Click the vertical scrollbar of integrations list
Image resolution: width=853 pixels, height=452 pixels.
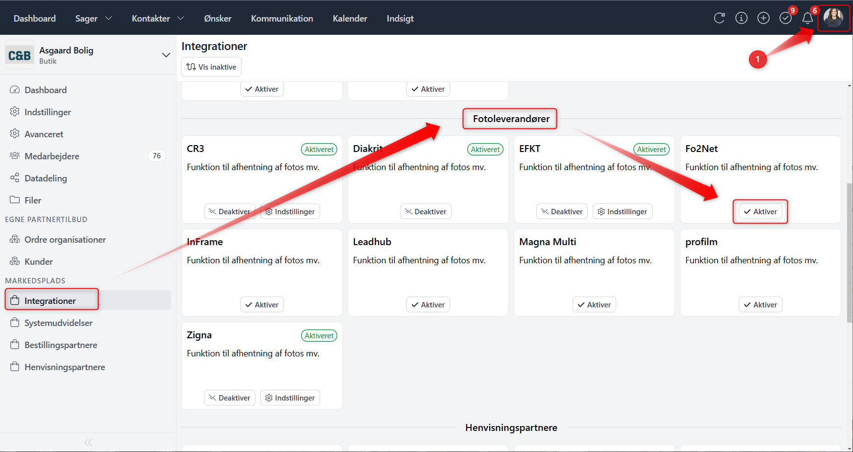(x=850, y=252)
